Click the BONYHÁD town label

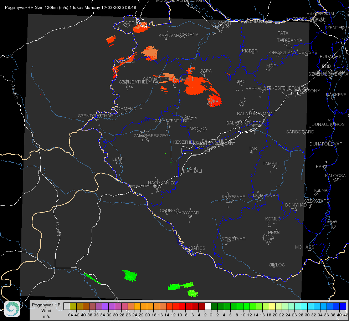coord(296,205)
